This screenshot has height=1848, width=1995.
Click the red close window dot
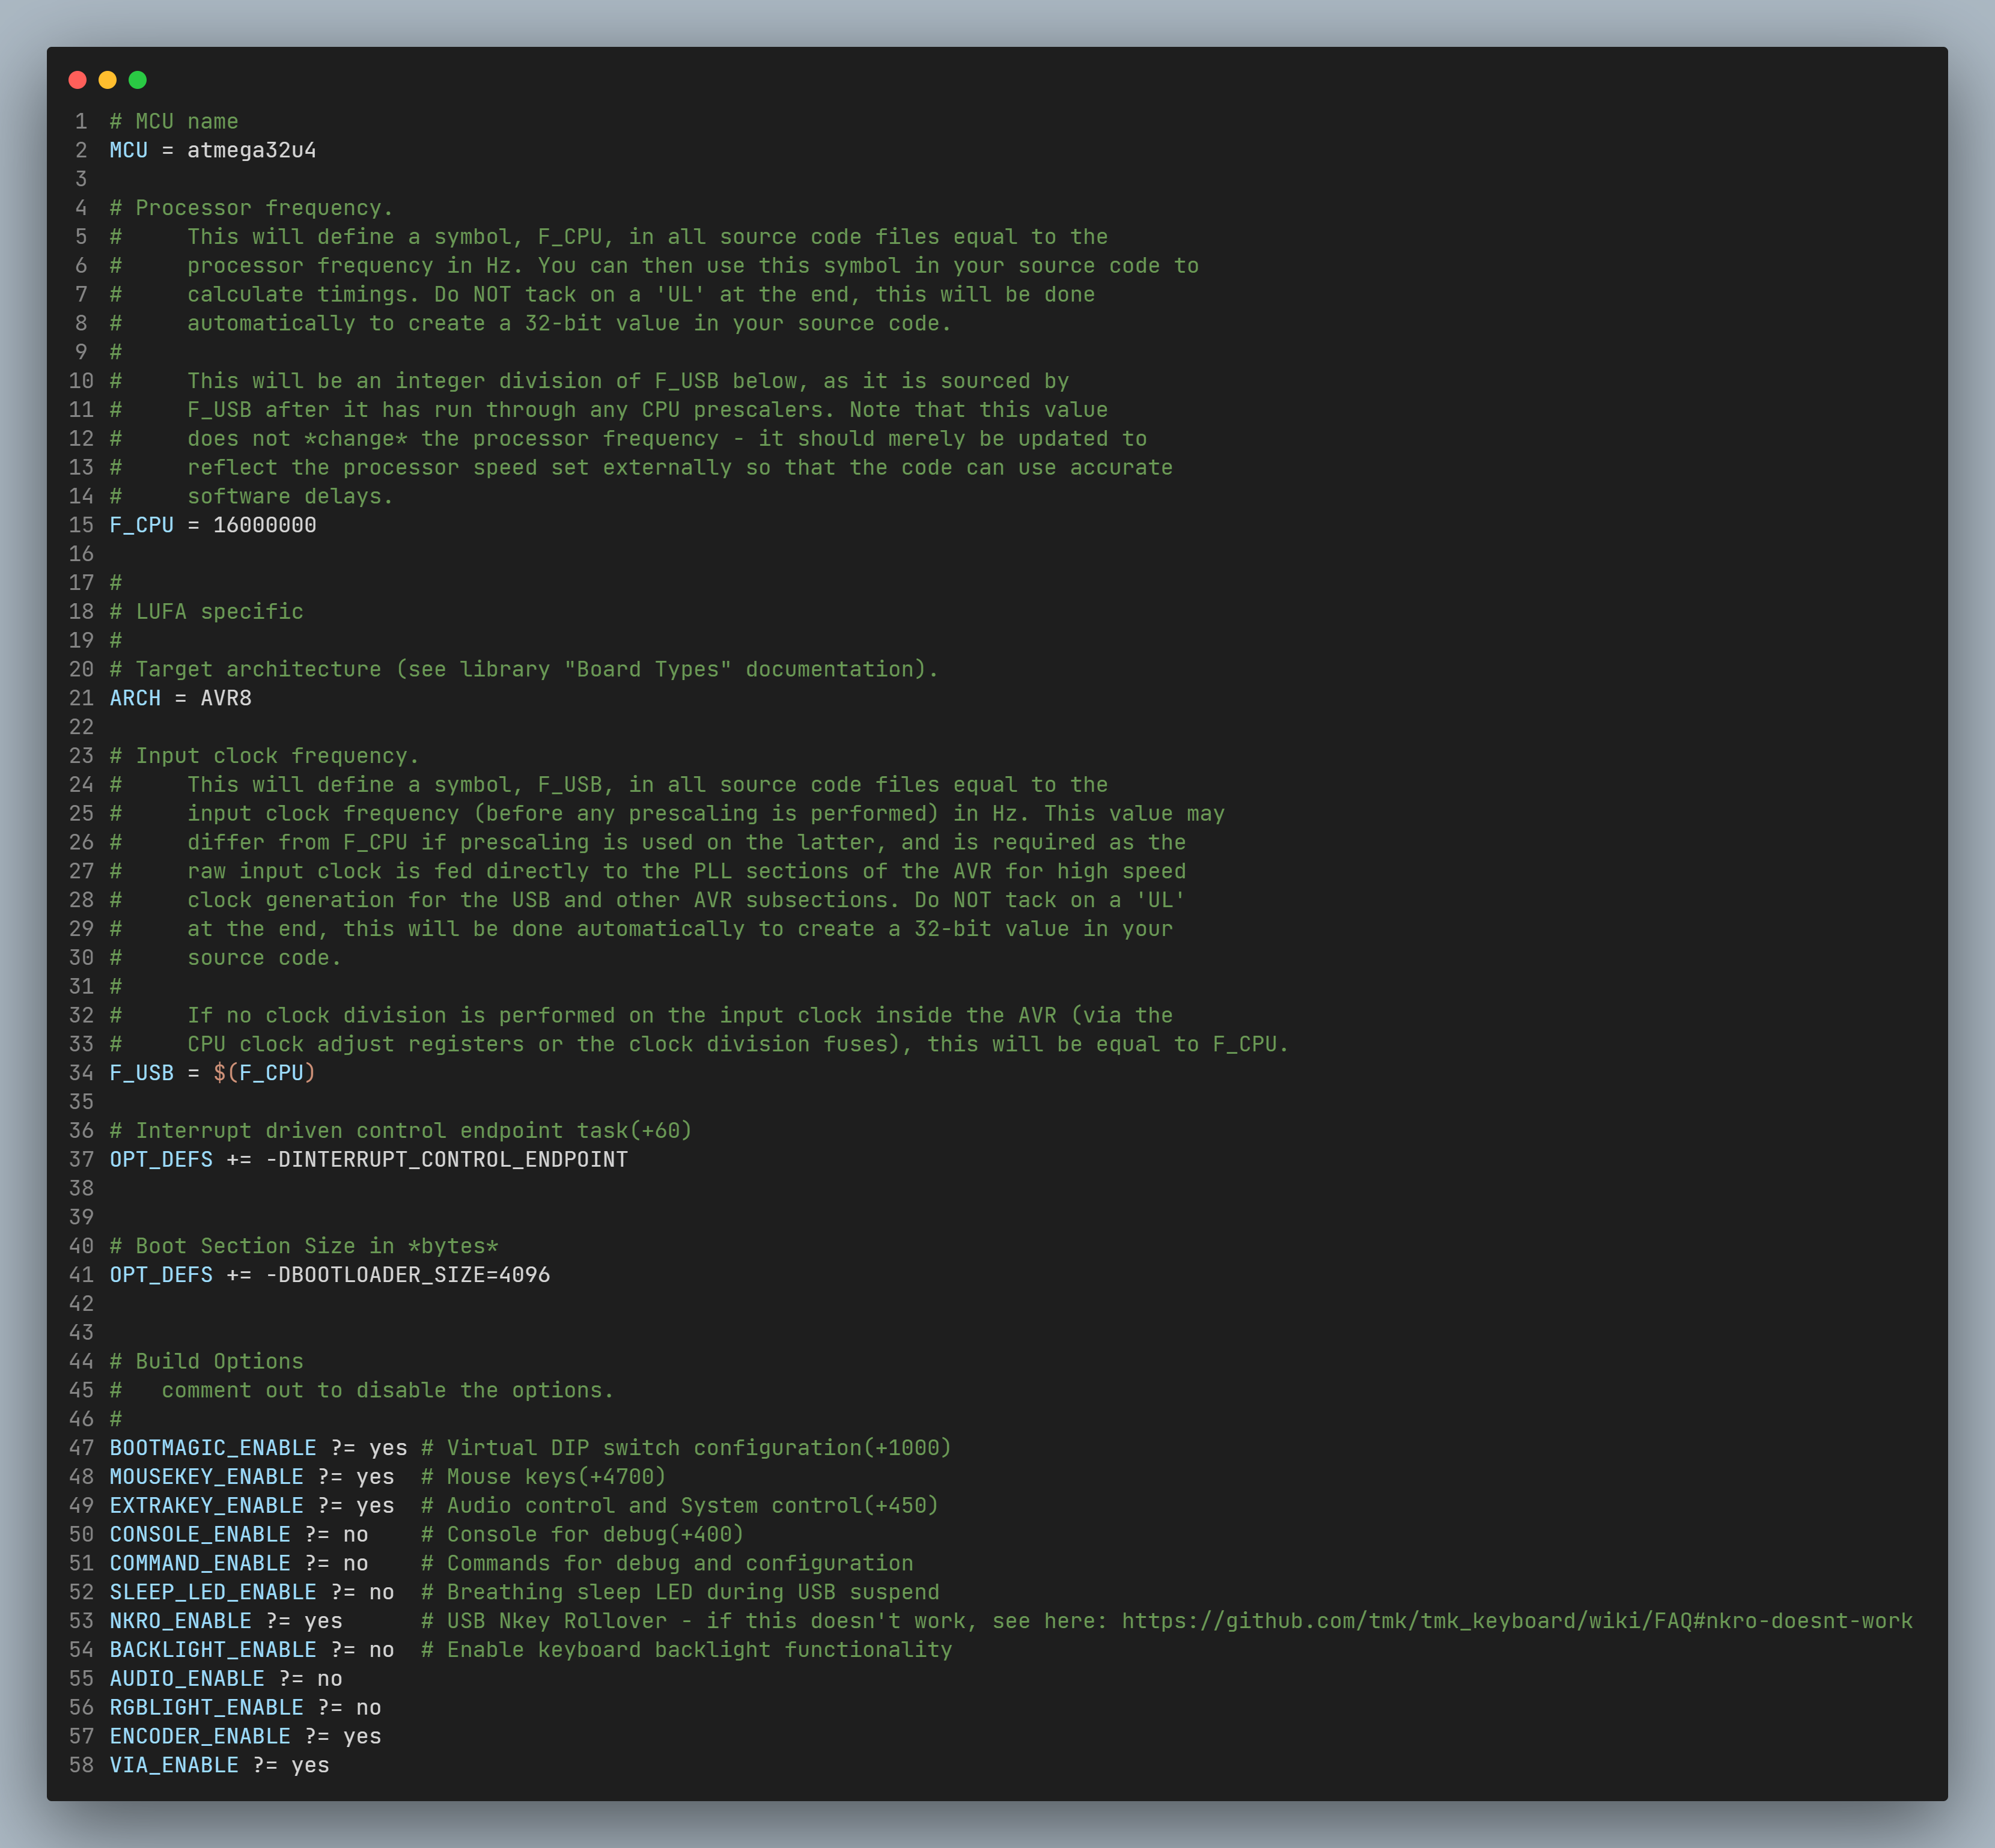(x=77, y=80)
